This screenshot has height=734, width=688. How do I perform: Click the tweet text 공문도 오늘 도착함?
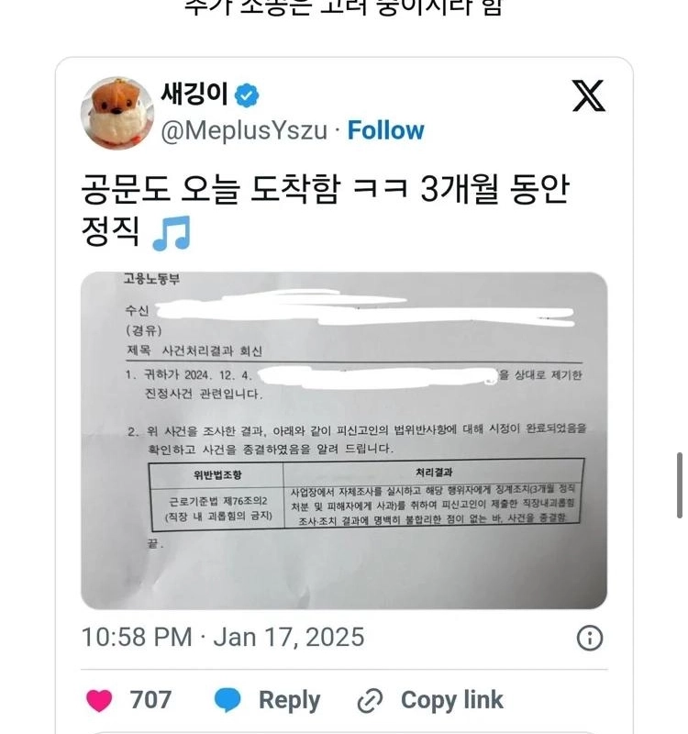(x=211, y=190)
